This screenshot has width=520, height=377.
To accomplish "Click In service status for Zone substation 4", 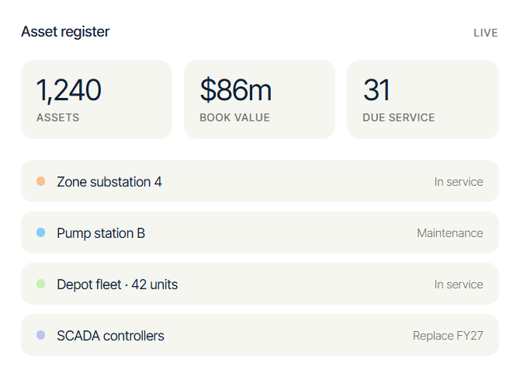I will coord(459,182).
